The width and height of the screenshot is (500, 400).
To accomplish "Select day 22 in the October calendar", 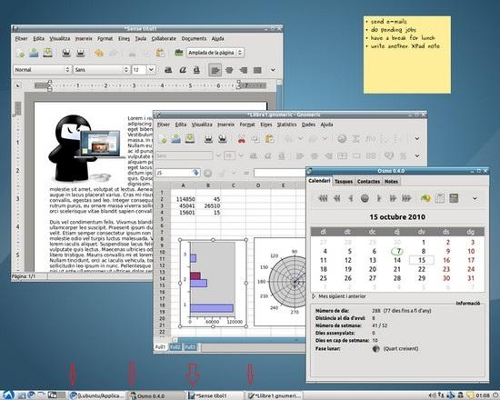I will [422, 269].
